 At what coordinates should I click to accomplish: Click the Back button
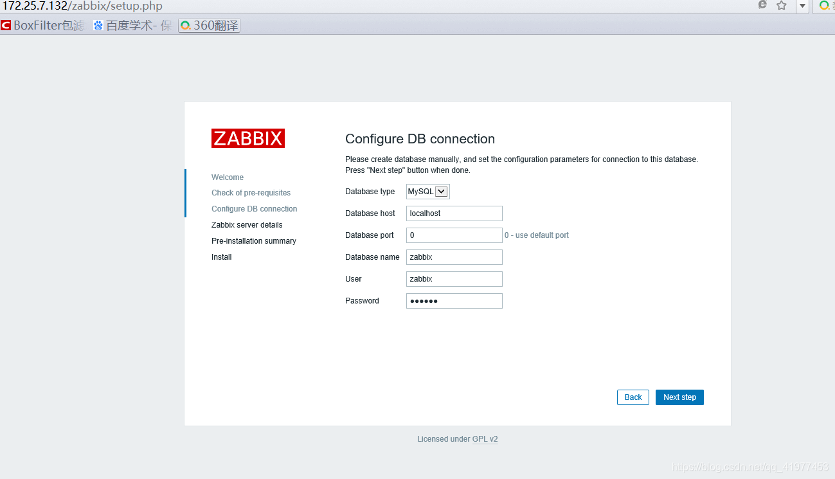(x=633, y=397)
